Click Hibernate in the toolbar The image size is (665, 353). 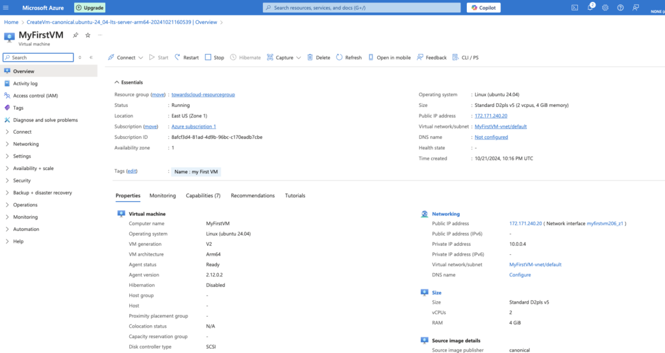click(245, 58)
